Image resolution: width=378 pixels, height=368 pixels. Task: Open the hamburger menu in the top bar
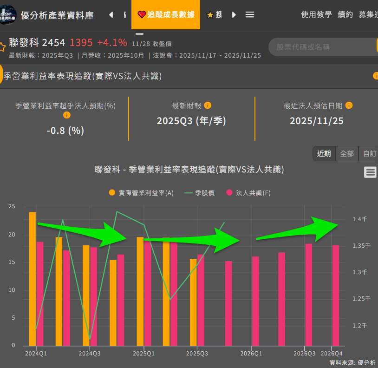tap(250, 14)
